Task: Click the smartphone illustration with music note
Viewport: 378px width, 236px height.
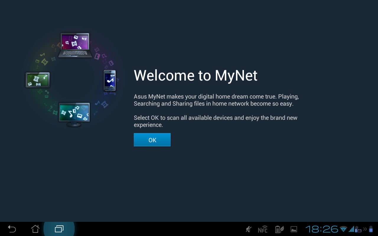Action: point(110,81)
